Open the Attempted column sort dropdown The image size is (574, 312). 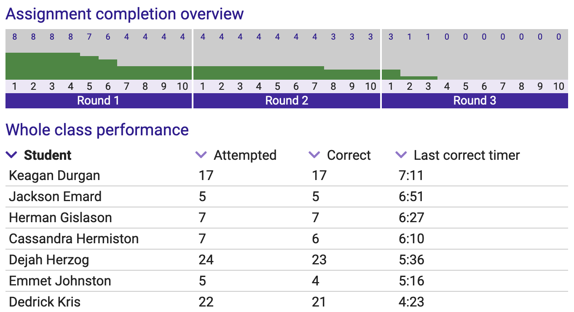tap(201, 155)
